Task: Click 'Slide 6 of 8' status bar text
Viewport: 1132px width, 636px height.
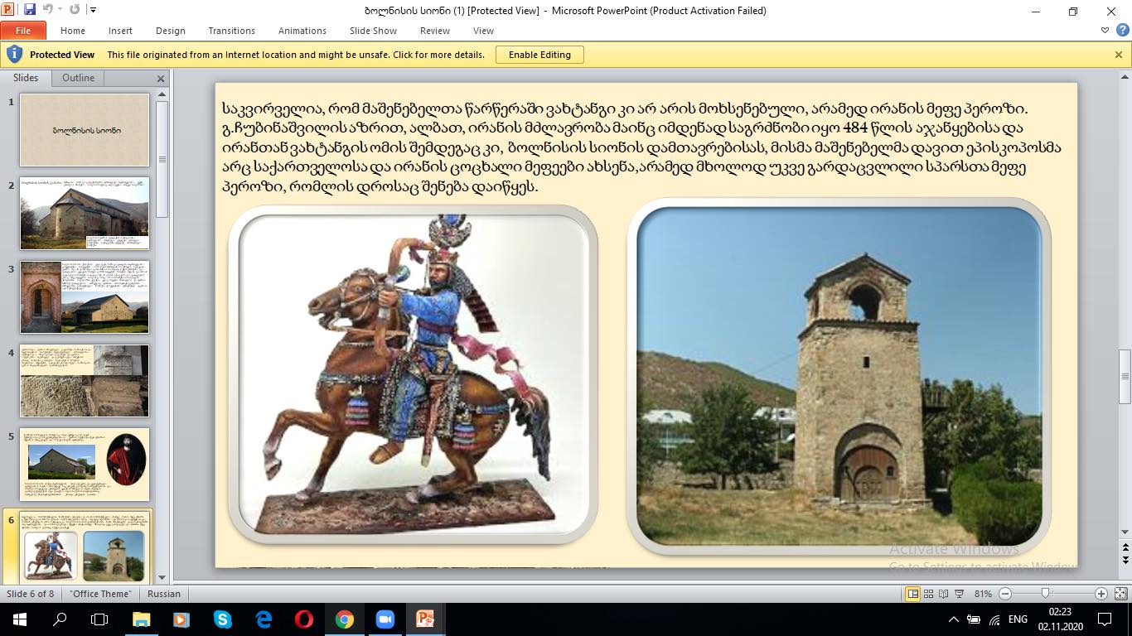Action: pos(31,594)
